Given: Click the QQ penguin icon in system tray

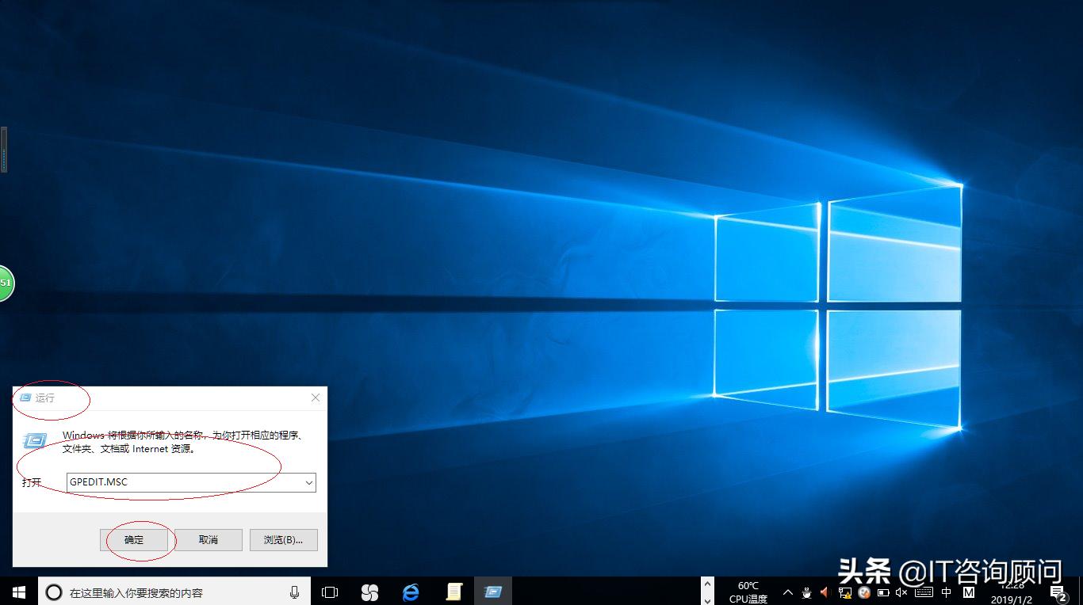Looking at the screenshot, I should [806, 592].
